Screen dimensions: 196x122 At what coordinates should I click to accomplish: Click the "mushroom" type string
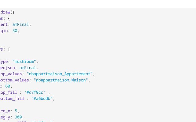24,62
